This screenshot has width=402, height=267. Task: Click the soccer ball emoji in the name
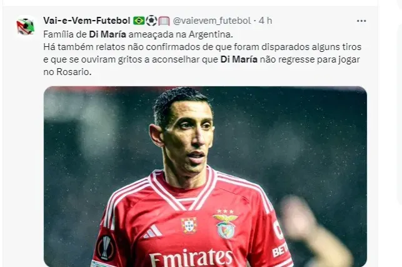coord(151,21)
